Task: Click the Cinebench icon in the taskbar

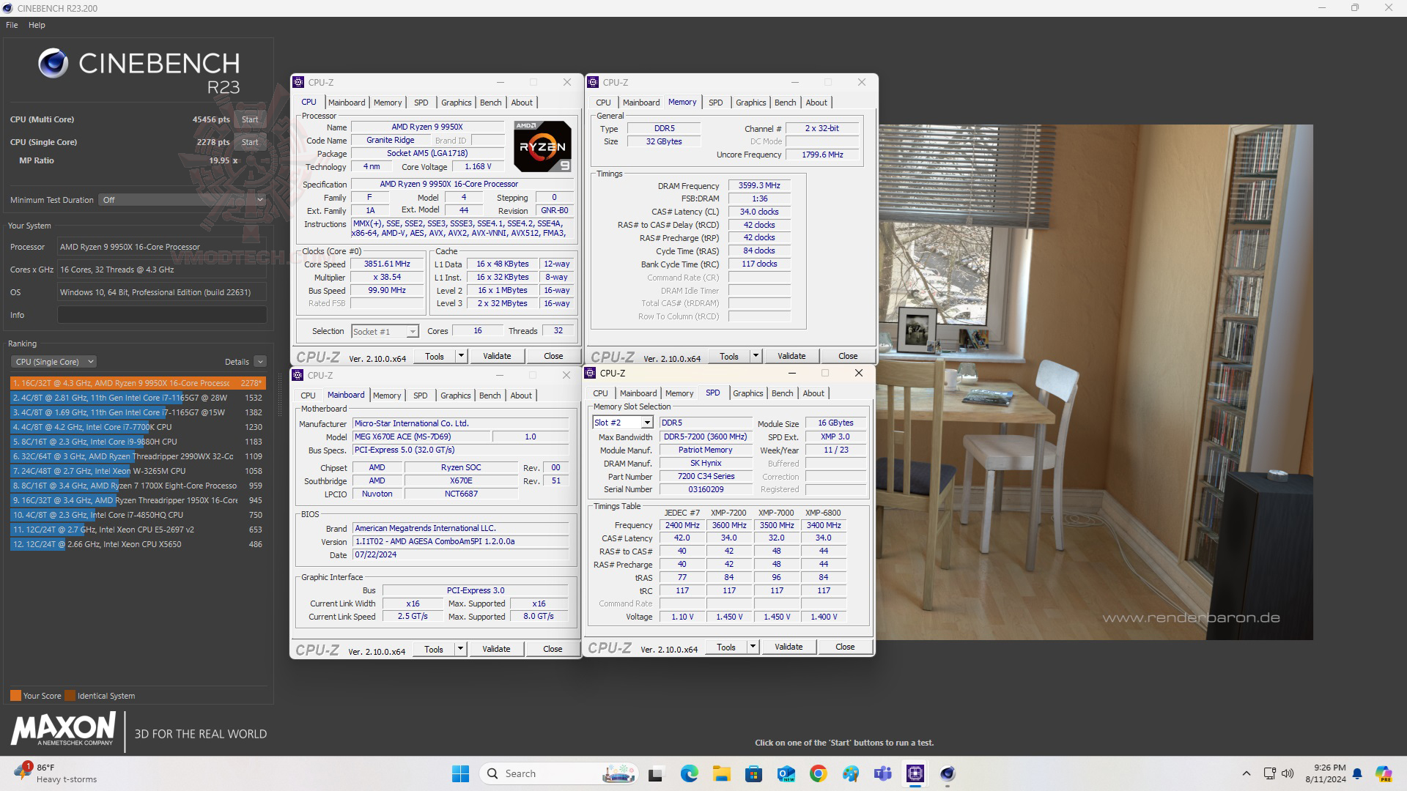Action: pos(948,773)
